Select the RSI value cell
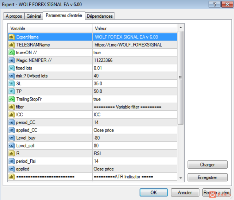This screenshot has width=234, height=200. 135,153
